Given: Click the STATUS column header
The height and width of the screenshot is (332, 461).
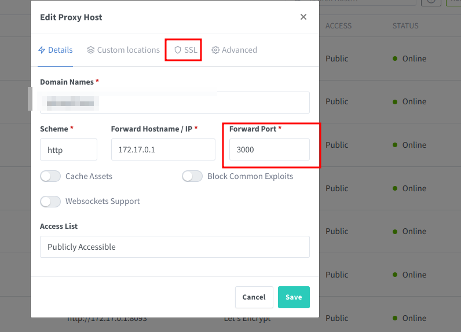Looking at the screenshot, I should 405,26.
